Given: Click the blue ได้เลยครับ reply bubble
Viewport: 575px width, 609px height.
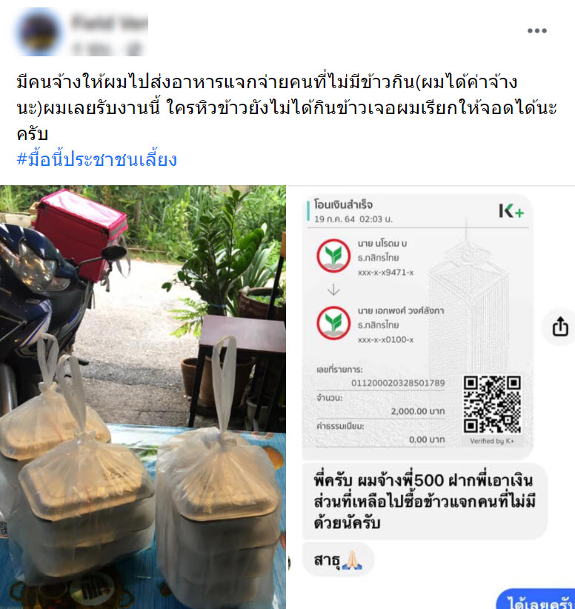Looking at the screenshot, I should pos(536,599).
